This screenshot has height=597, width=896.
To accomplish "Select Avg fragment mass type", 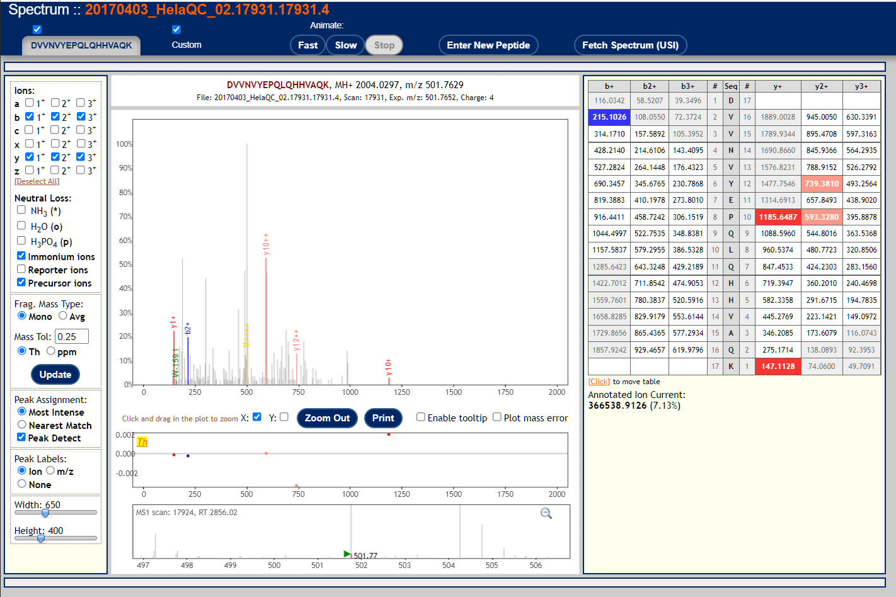I will pyautogui.click(x=63, y=316).
